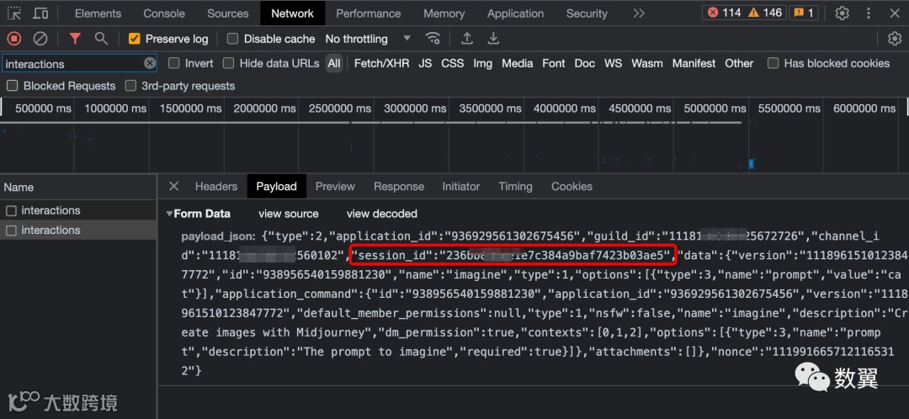Switch to the Console tab
The image size is (909, 419).
click(164, 13)
